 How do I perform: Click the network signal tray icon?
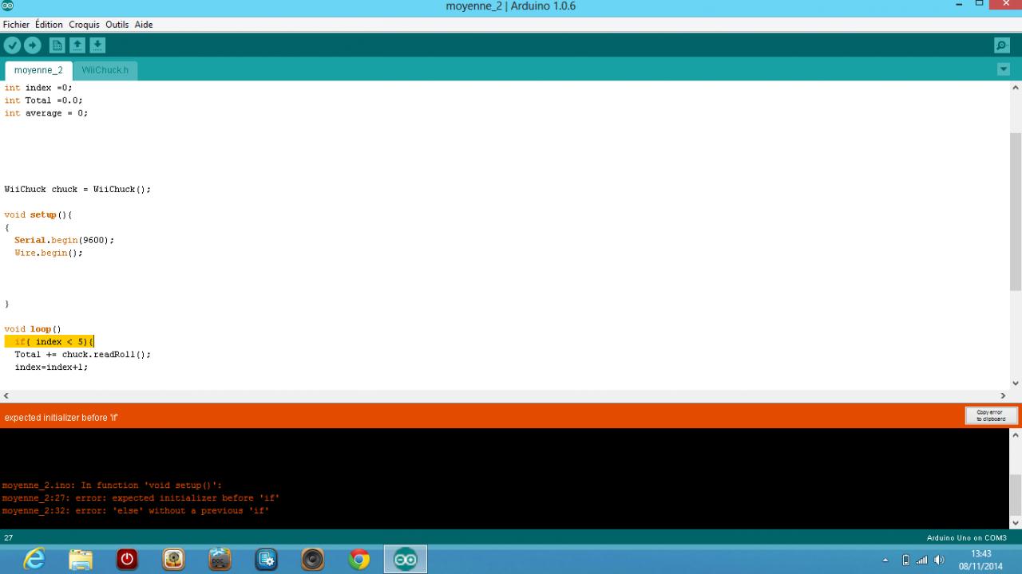pyautogui.click(x=922, y=560)
